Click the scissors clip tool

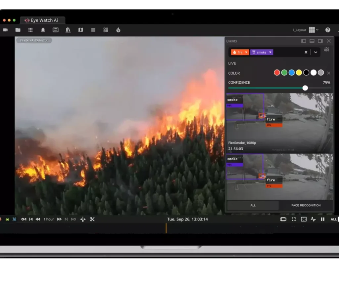(92, 219)
